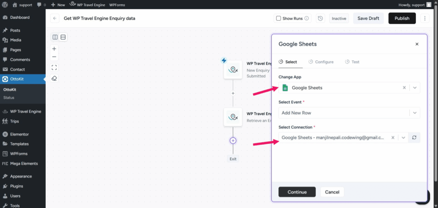438x208 pixels.
Task: Click the Save Draft button
Action: click(368, 18)
